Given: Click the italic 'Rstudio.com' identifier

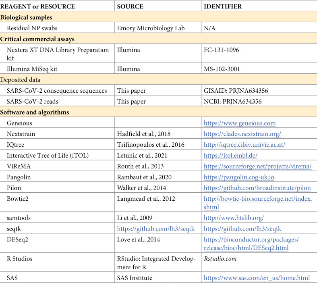Looking at the screenshot, I should [220, 258].
